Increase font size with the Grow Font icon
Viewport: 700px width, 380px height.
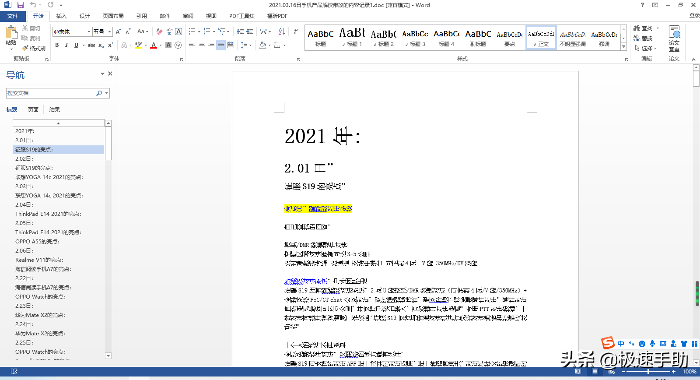(x=118, y=32)
